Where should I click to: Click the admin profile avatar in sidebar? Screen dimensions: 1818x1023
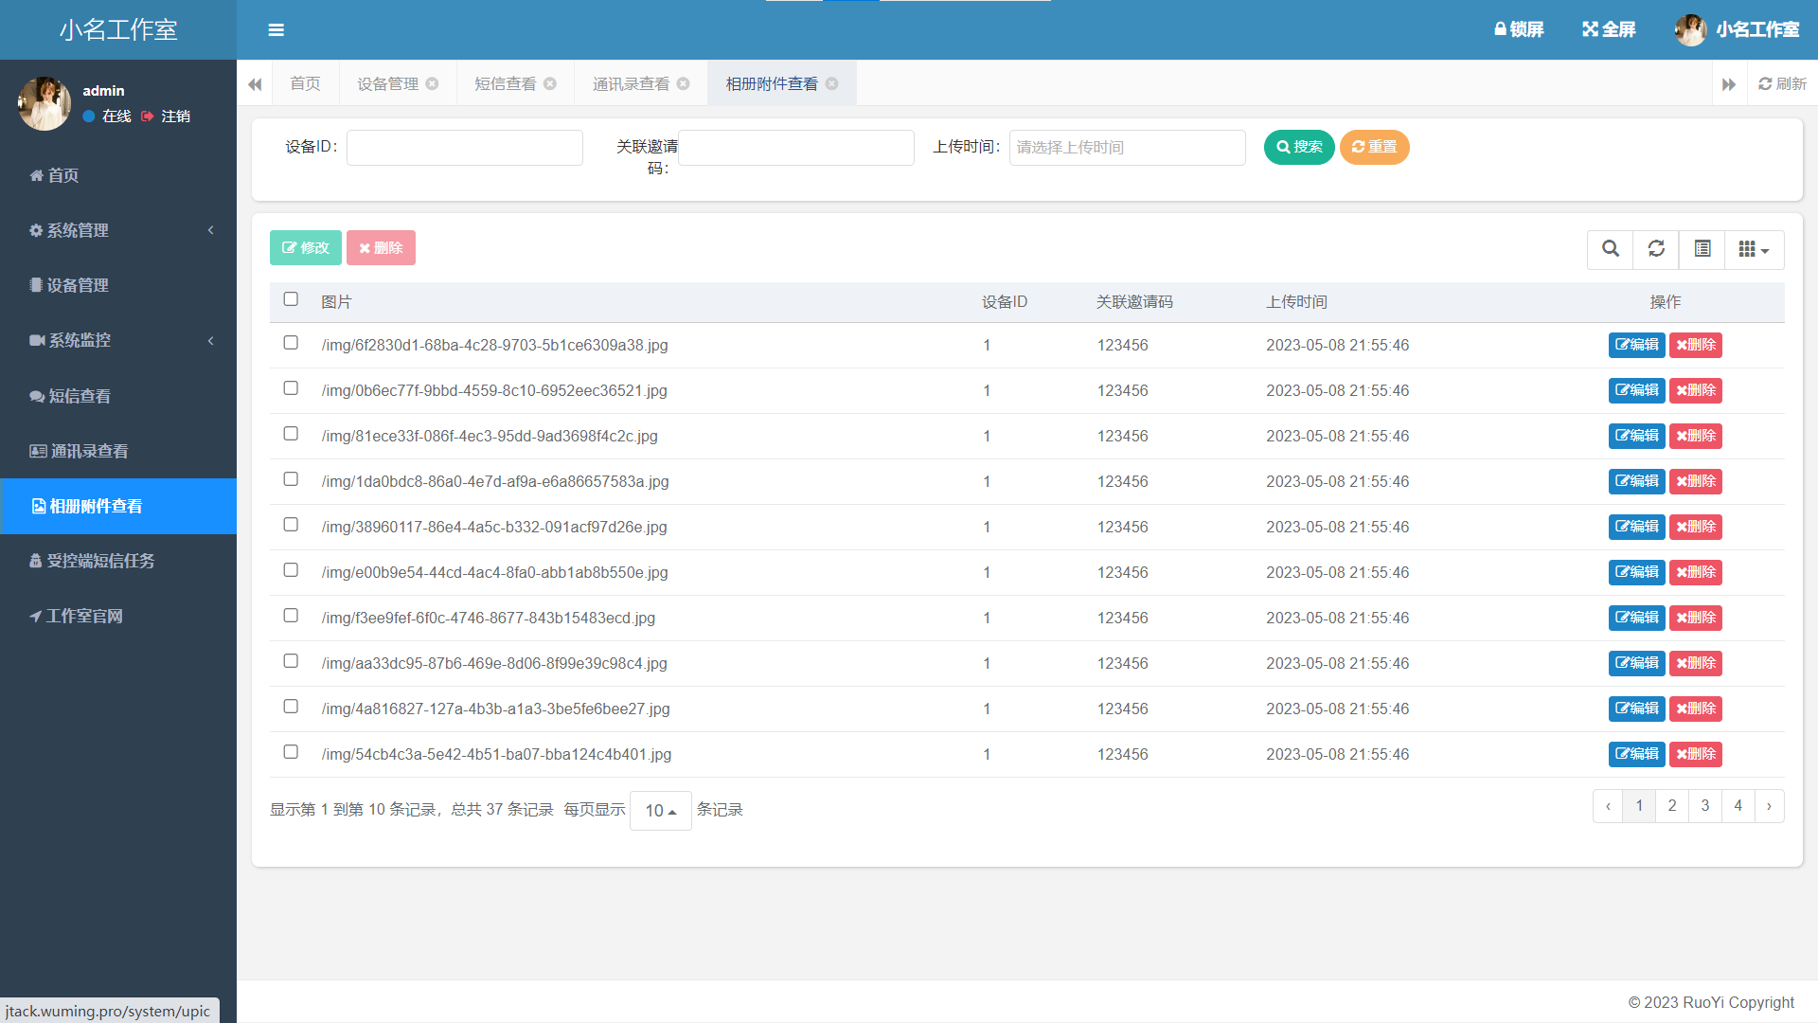point(45,103)
